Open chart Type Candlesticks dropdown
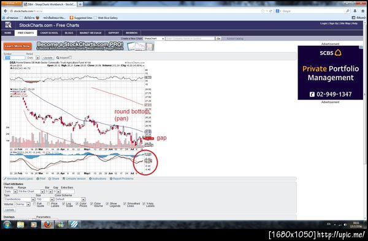The image size is (368, 241). pos(20,199)
